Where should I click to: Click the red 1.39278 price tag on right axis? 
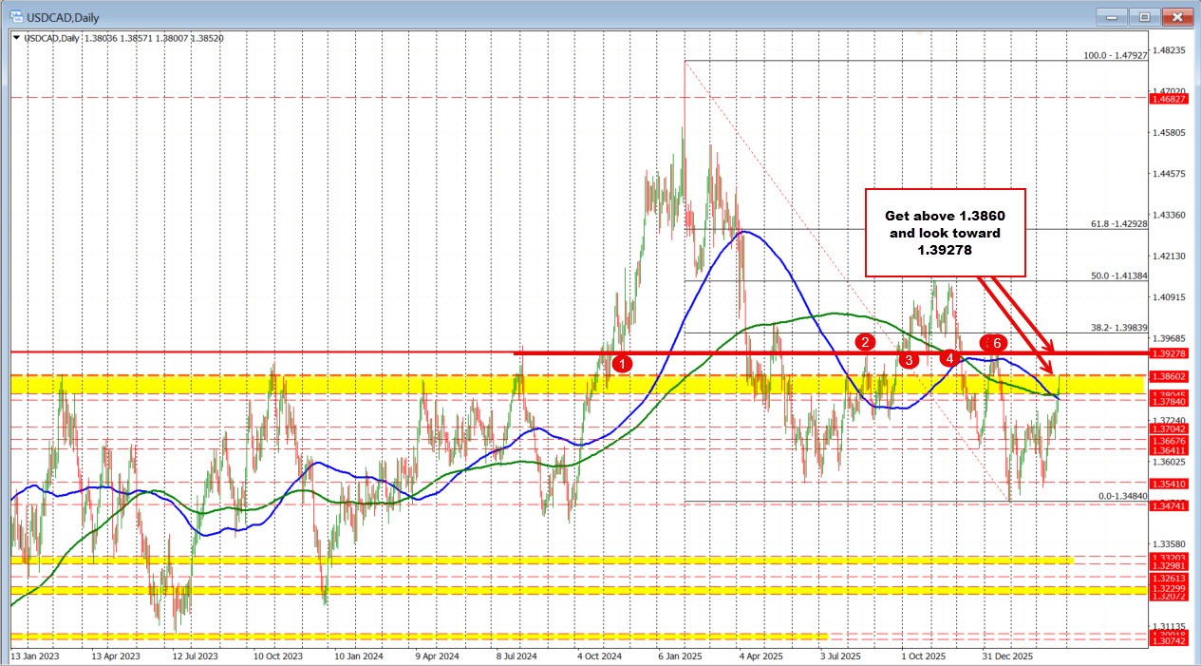click(1172, 353)
